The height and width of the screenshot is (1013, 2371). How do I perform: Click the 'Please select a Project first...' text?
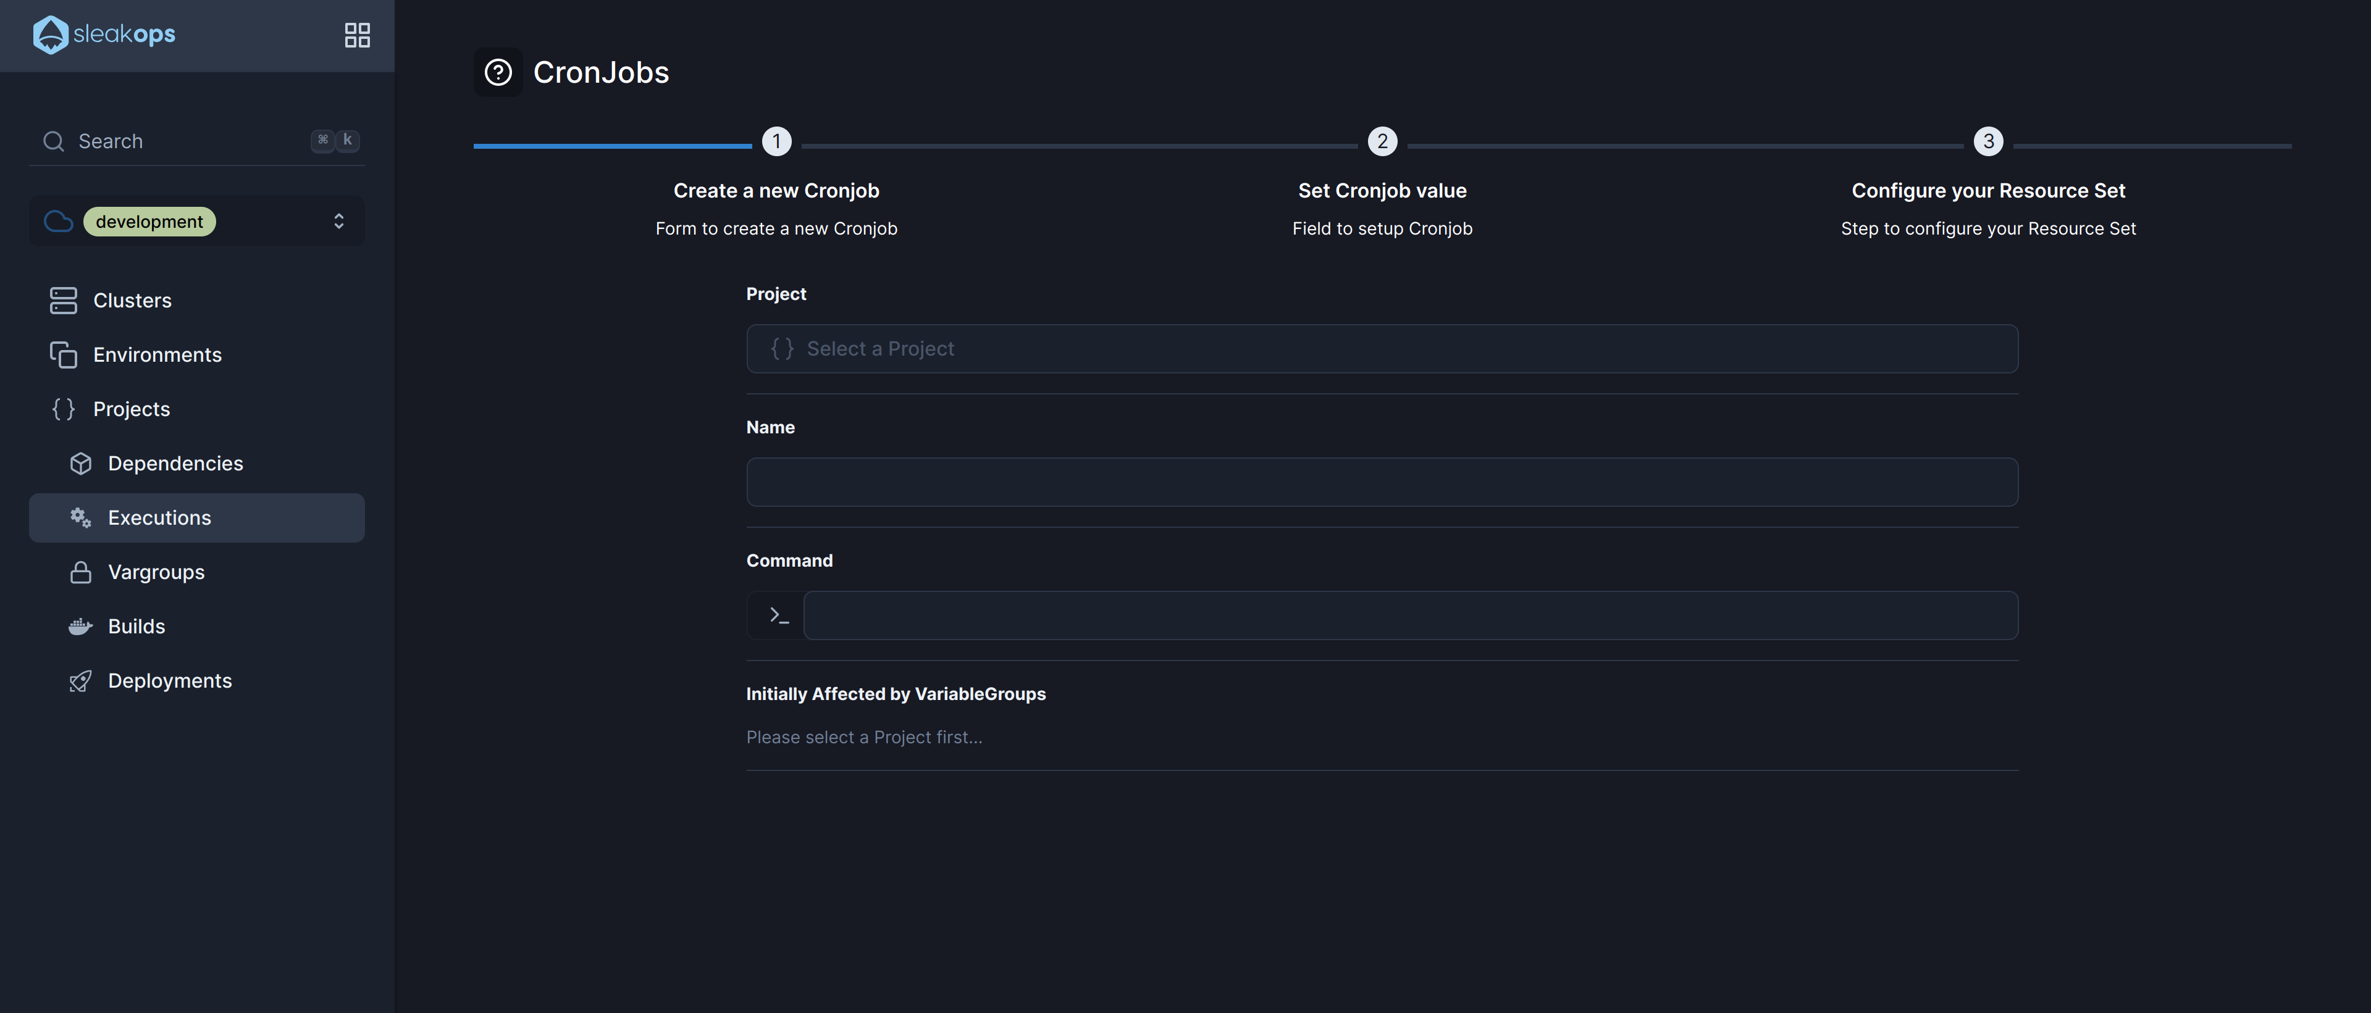864,737
